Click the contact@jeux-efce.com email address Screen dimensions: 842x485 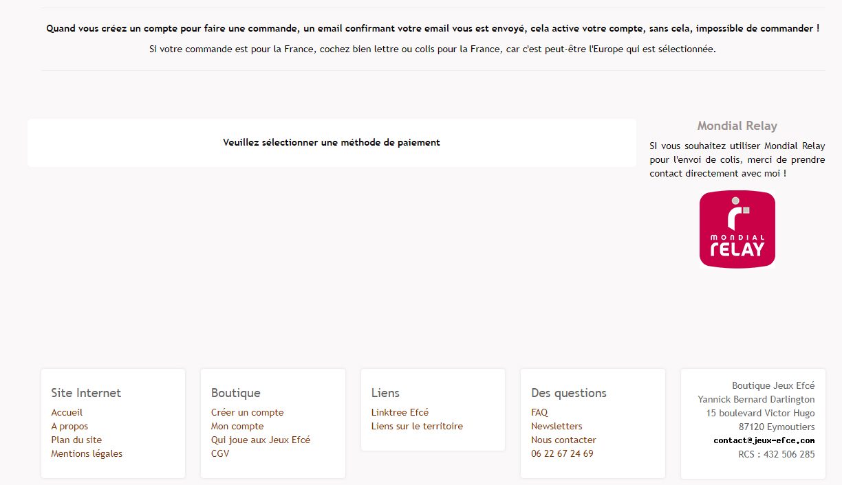(x=764, y=440)
